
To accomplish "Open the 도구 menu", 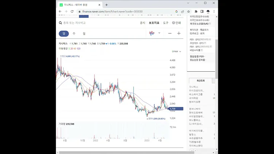I will point(166,23).
